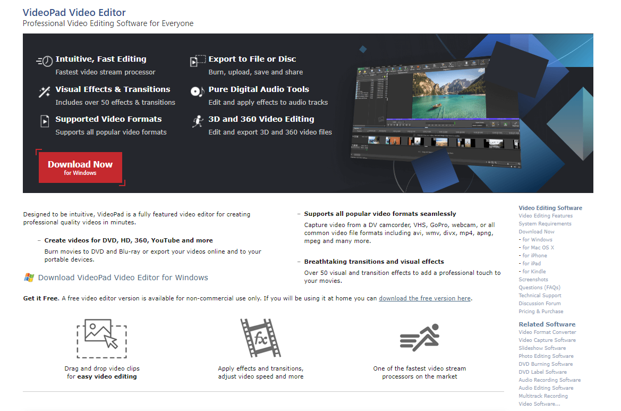Open Audio Recording Software link
The height and width of the screenshot is (411, 621).
pos(549,380)
